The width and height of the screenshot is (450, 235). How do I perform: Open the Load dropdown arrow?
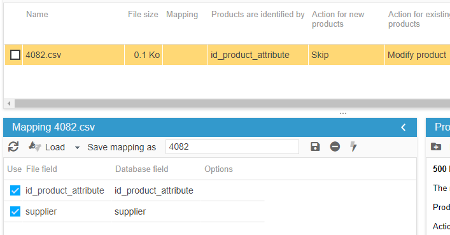pyautogui.click(x=77, y=148)
